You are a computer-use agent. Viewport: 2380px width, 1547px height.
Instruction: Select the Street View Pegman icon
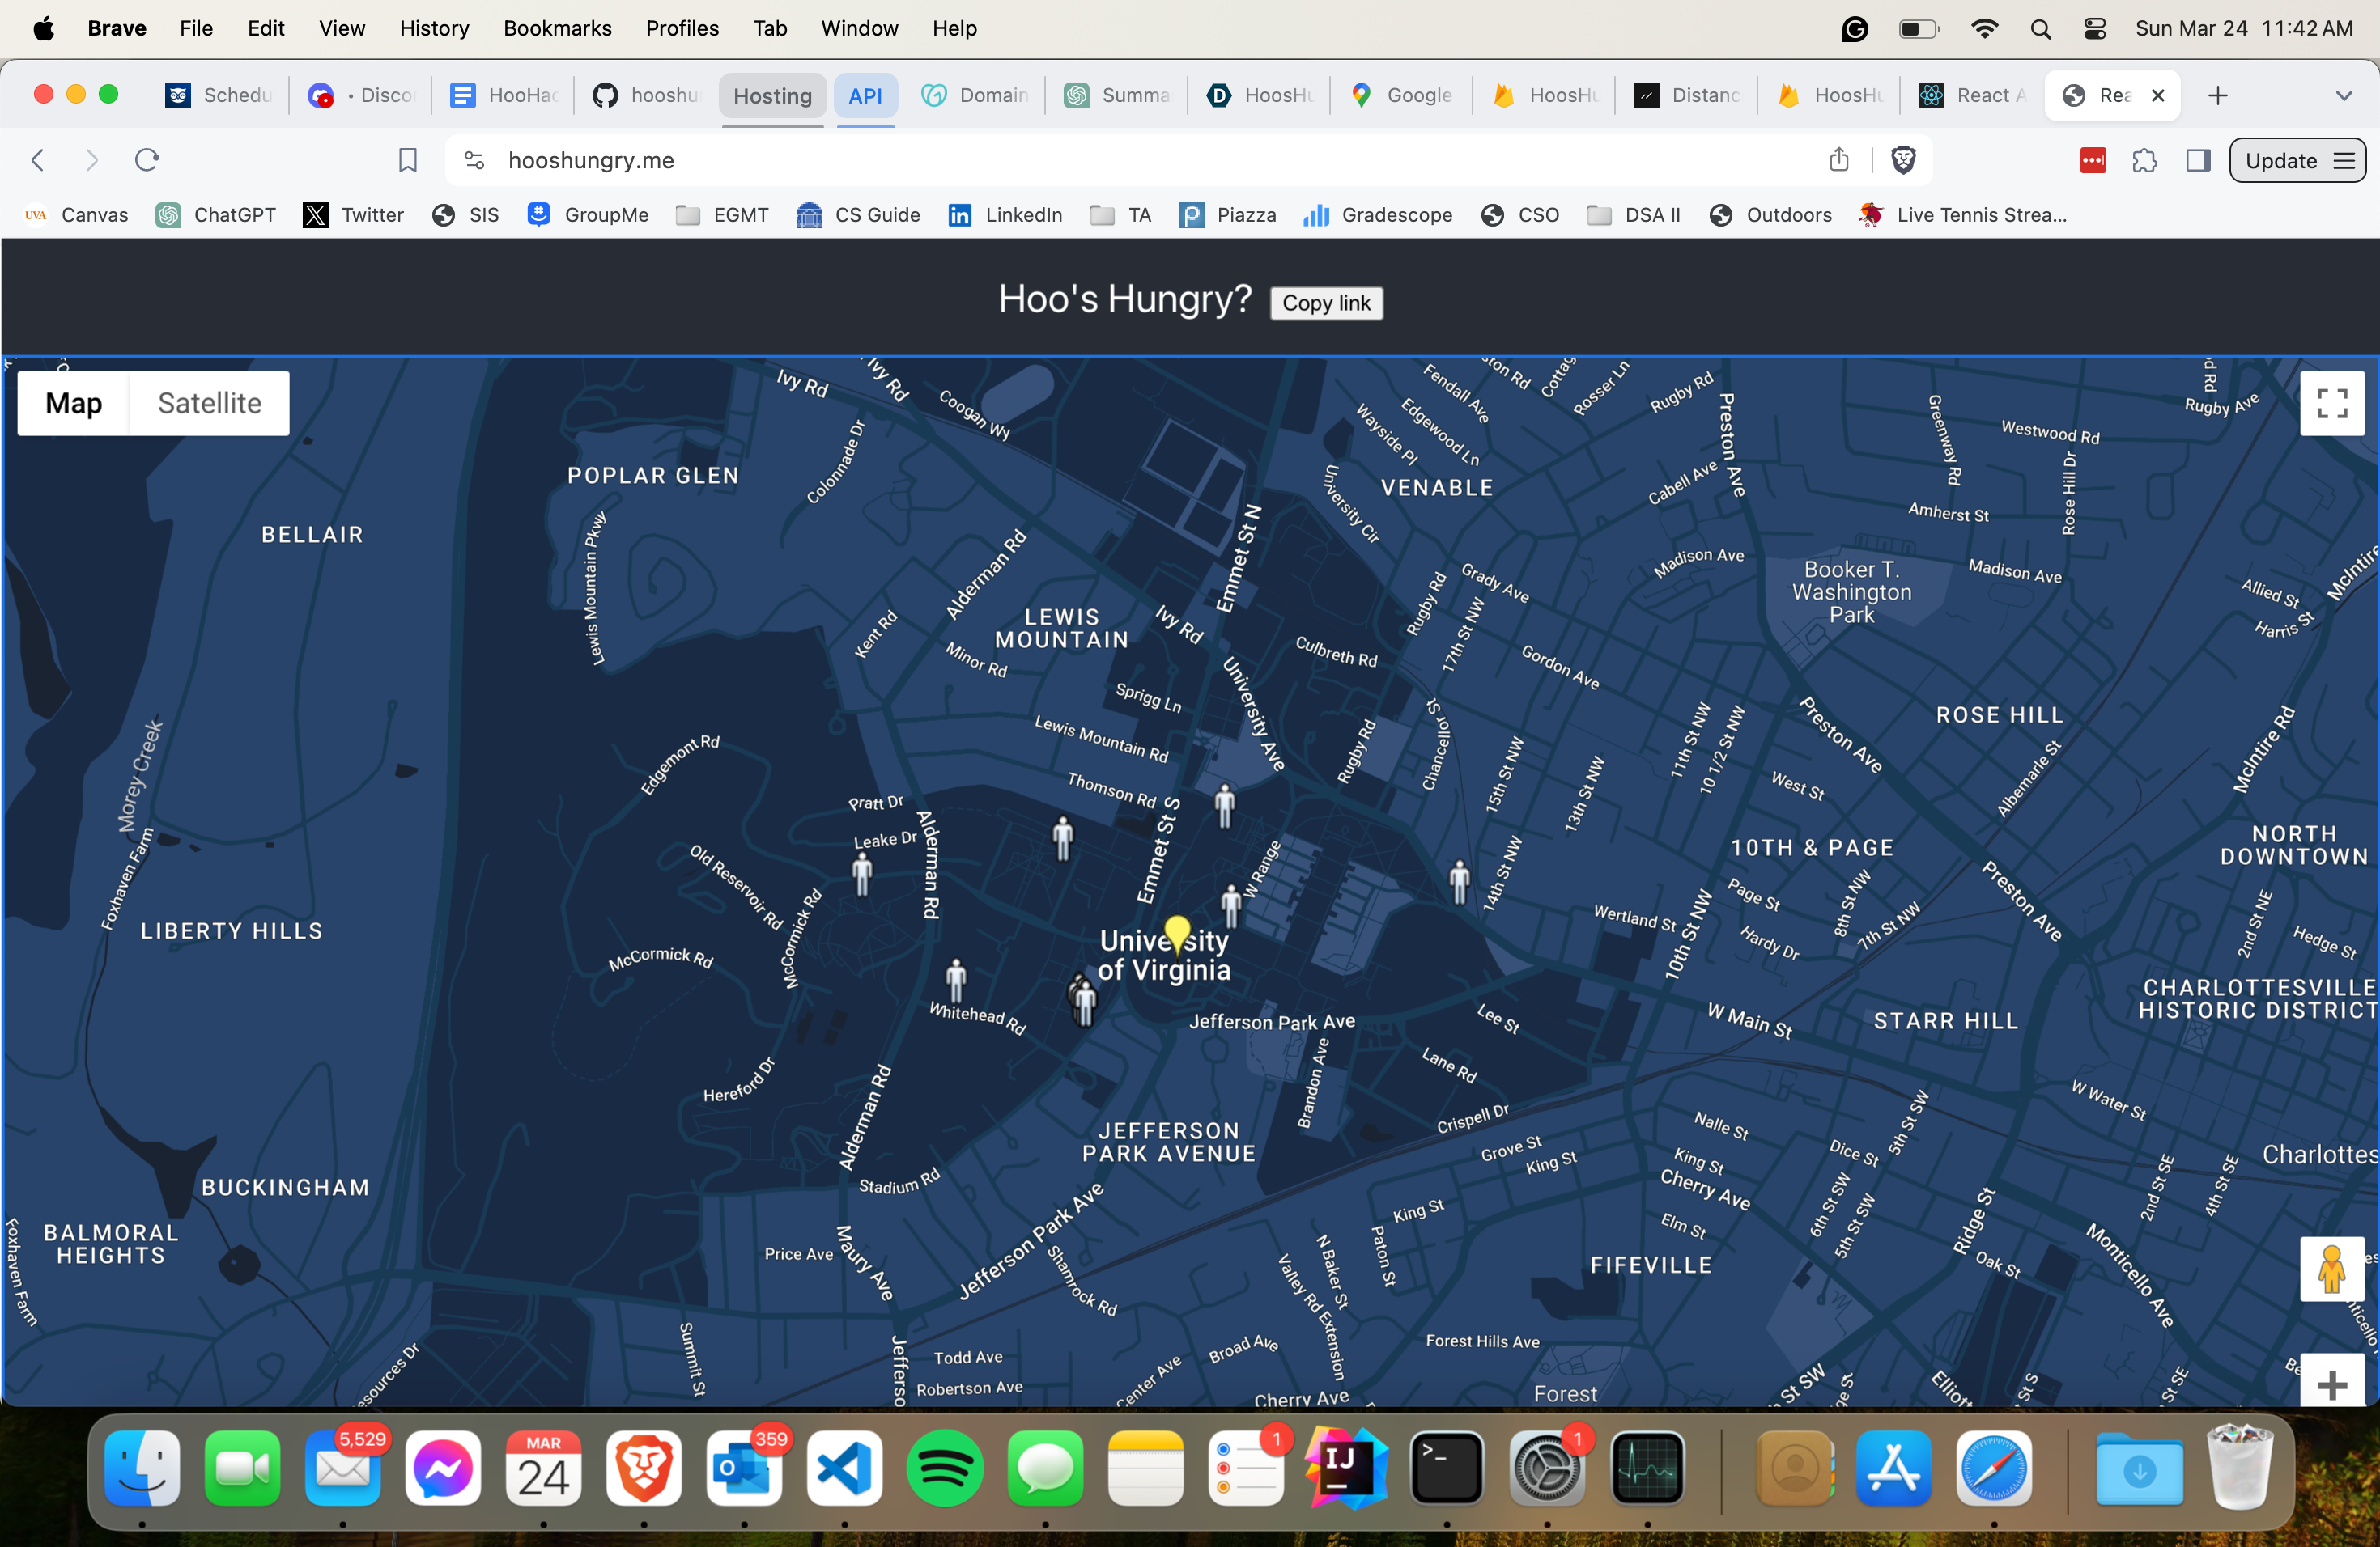(x=2332, y=1270)
